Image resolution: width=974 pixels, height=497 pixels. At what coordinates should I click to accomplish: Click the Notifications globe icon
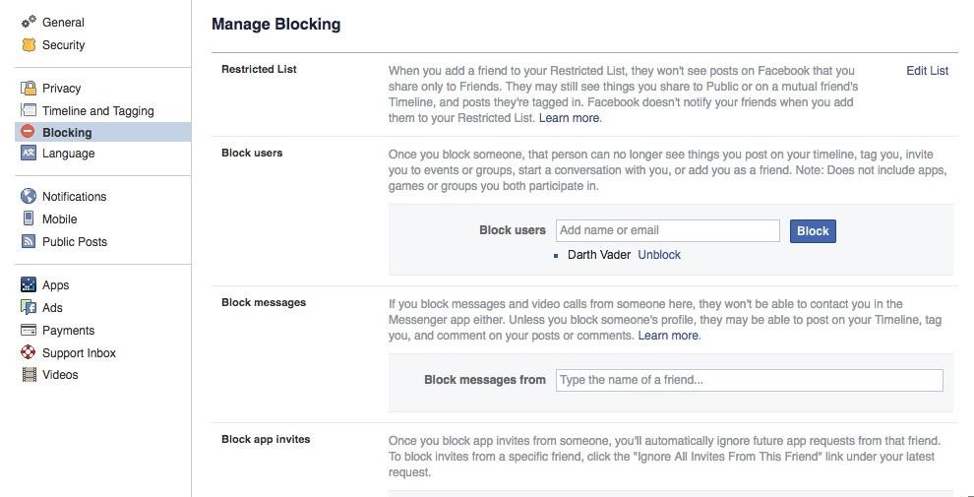29,196
